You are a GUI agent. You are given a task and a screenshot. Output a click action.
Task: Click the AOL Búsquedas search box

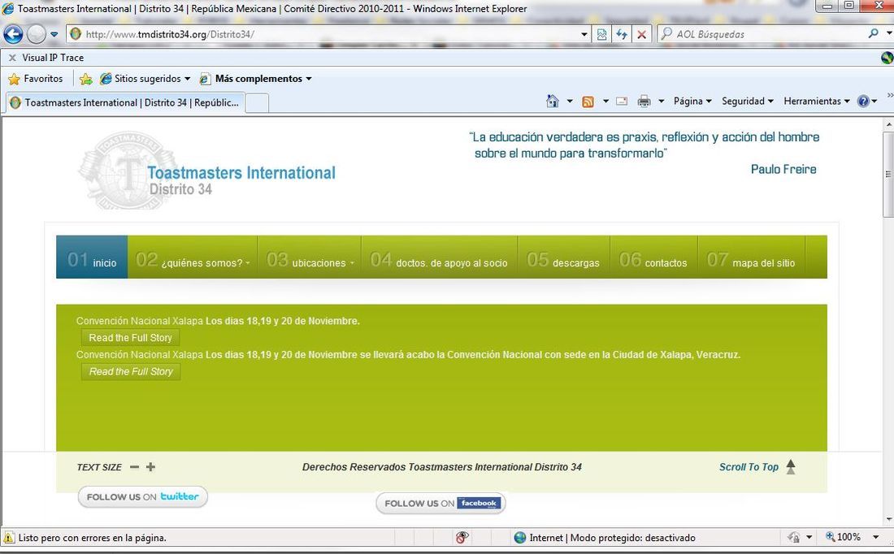pyautogui.click(x=762, y=34)
